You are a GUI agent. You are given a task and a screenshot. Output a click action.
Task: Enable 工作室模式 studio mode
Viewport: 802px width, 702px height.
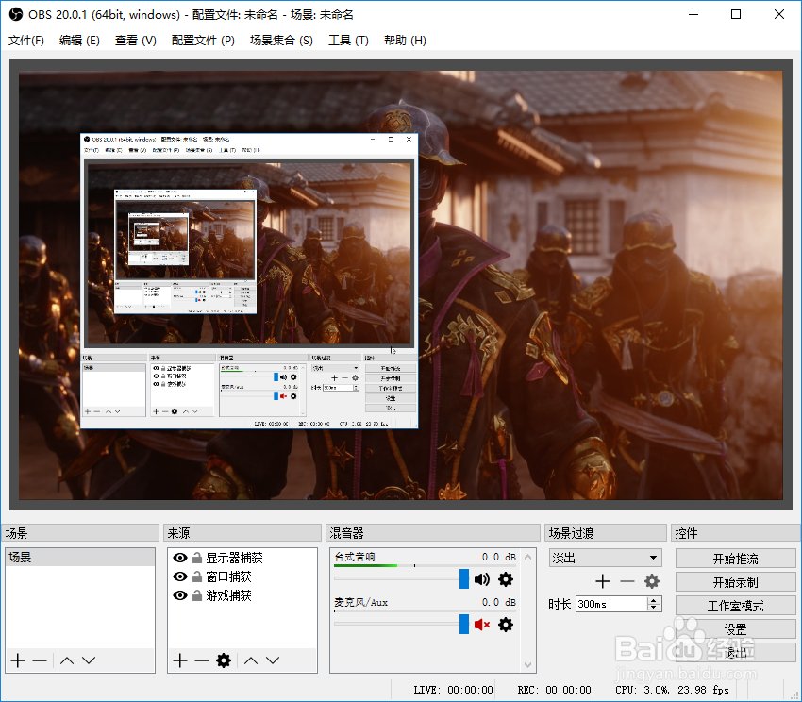pos(738,605)
